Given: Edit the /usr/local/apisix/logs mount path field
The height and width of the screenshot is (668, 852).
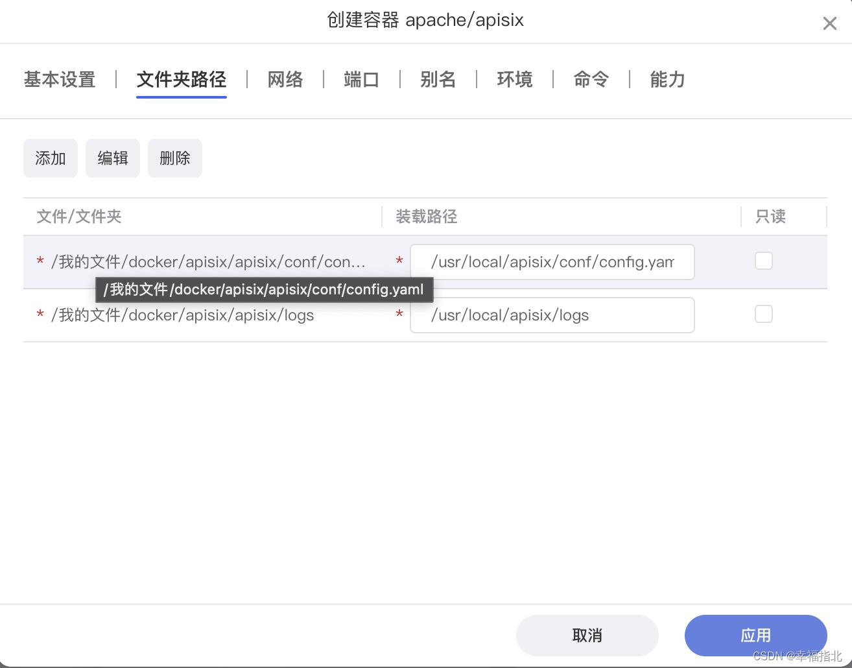Looking at the screenshot, I should [552, 315].
